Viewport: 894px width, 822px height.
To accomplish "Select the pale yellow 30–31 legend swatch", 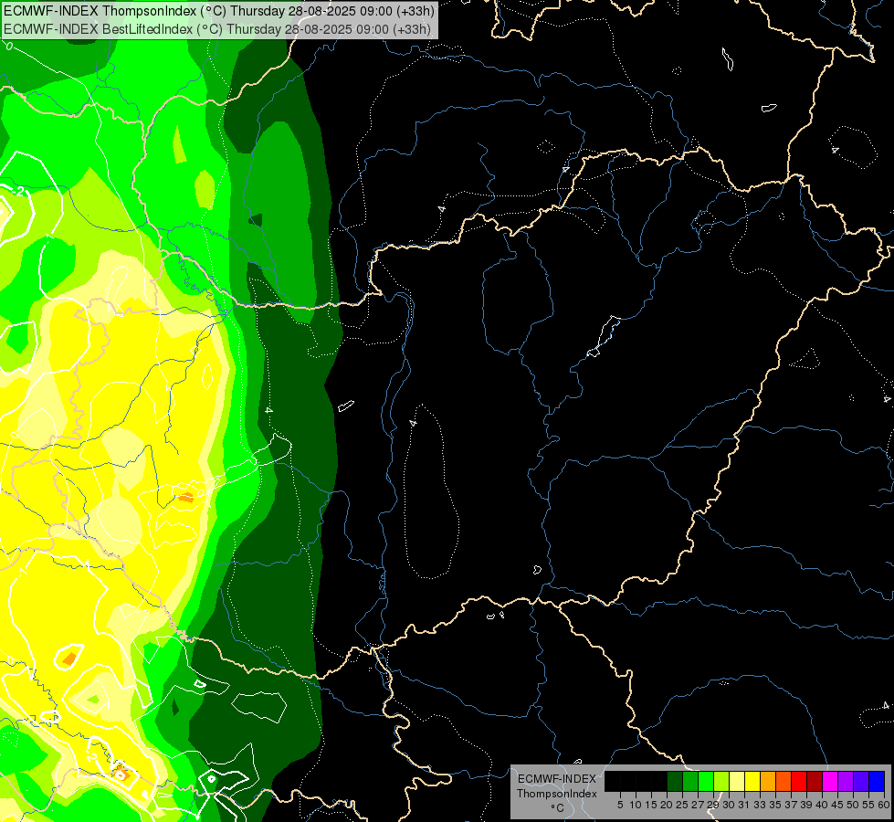I will pos(737,782).
